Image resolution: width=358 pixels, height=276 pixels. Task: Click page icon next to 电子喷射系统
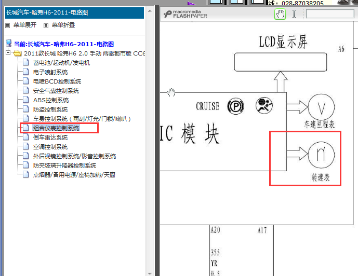click(x=26, y=72)
